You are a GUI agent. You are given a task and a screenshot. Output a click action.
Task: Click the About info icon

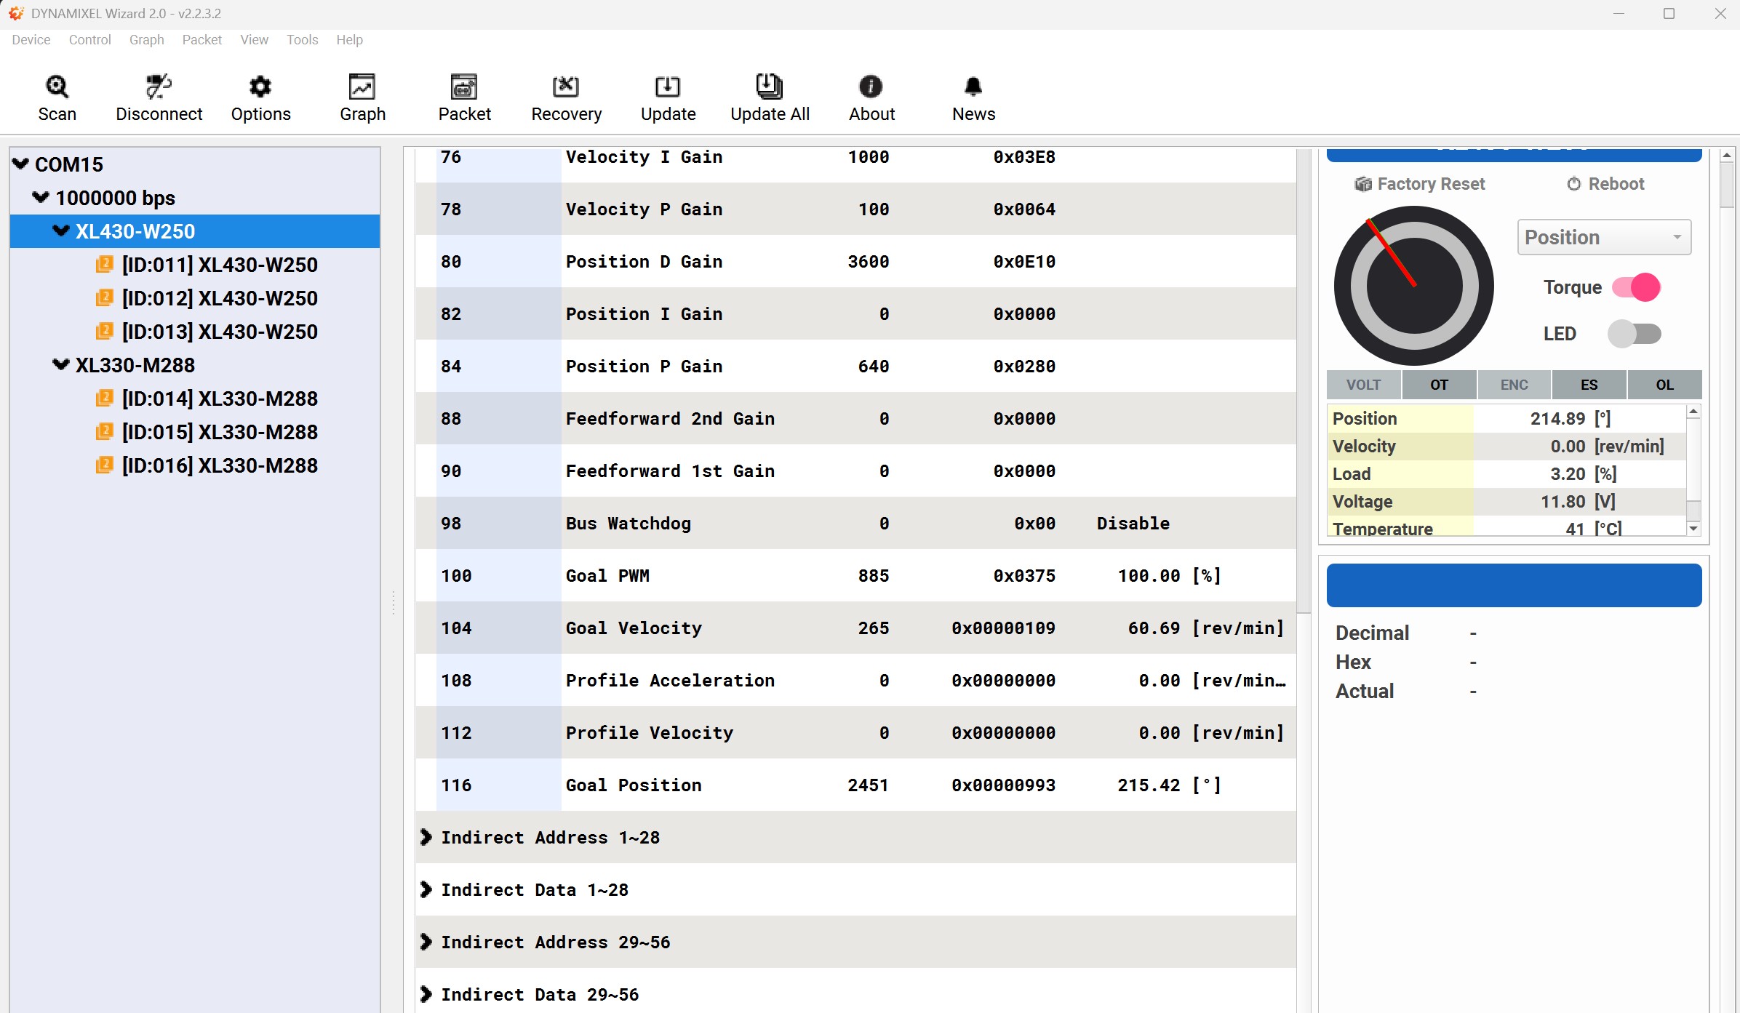pos(871,87)
